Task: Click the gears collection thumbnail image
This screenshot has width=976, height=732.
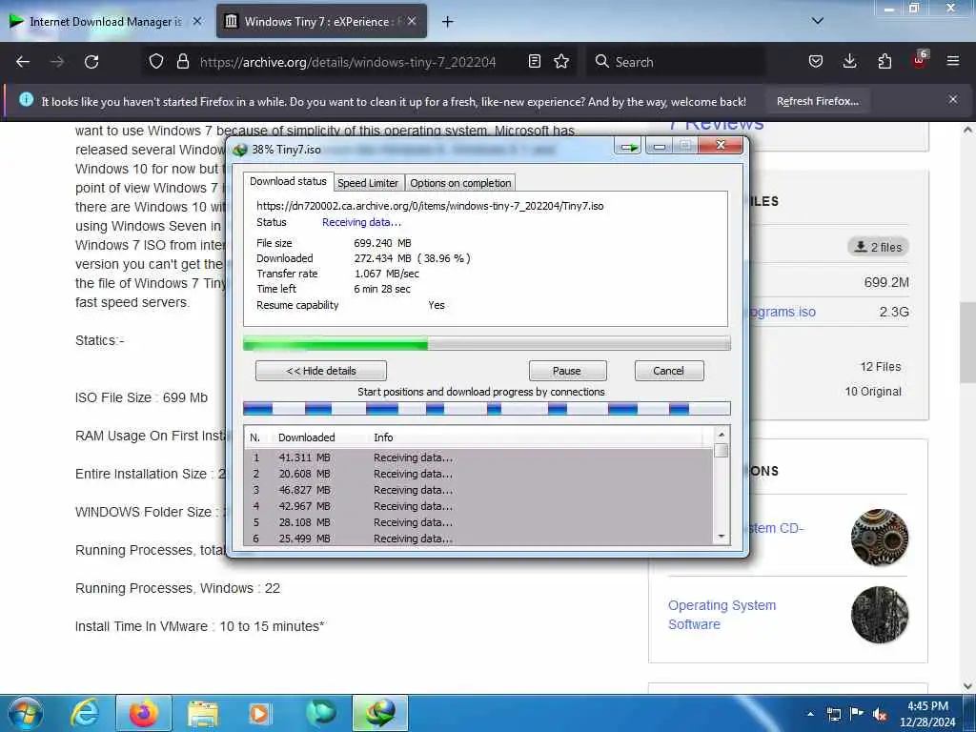Action: pos(880,538)
